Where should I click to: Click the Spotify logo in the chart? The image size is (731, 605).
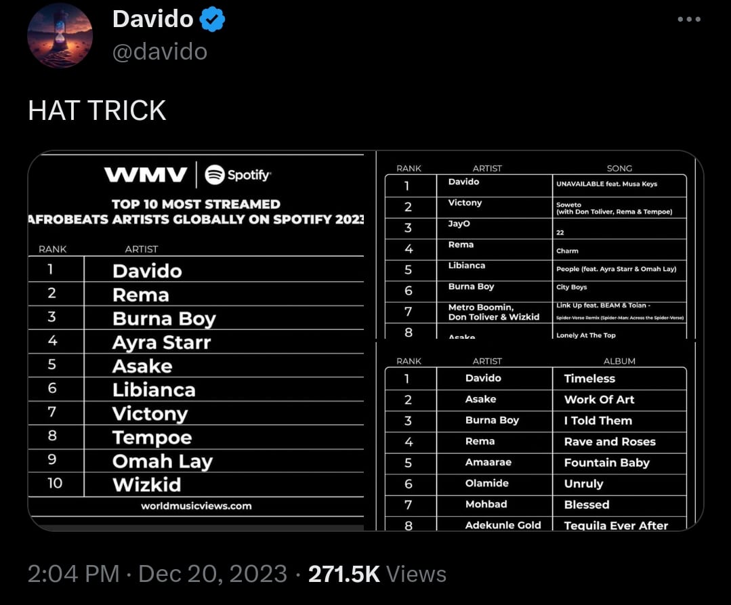[238, 174]
